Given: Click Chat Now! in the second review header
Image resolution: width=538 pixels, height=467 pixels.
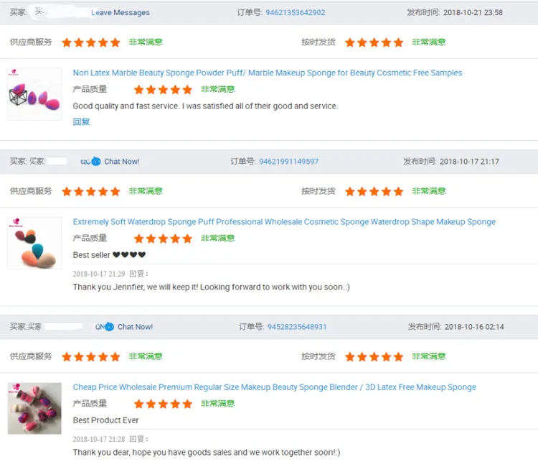Looking at the screenshot, I should (x=122, y=162).
